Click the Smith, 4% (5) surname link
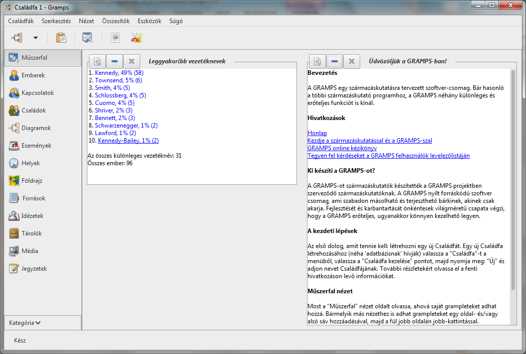This screenshot has width=526, height=354. (x=113, y=88)
